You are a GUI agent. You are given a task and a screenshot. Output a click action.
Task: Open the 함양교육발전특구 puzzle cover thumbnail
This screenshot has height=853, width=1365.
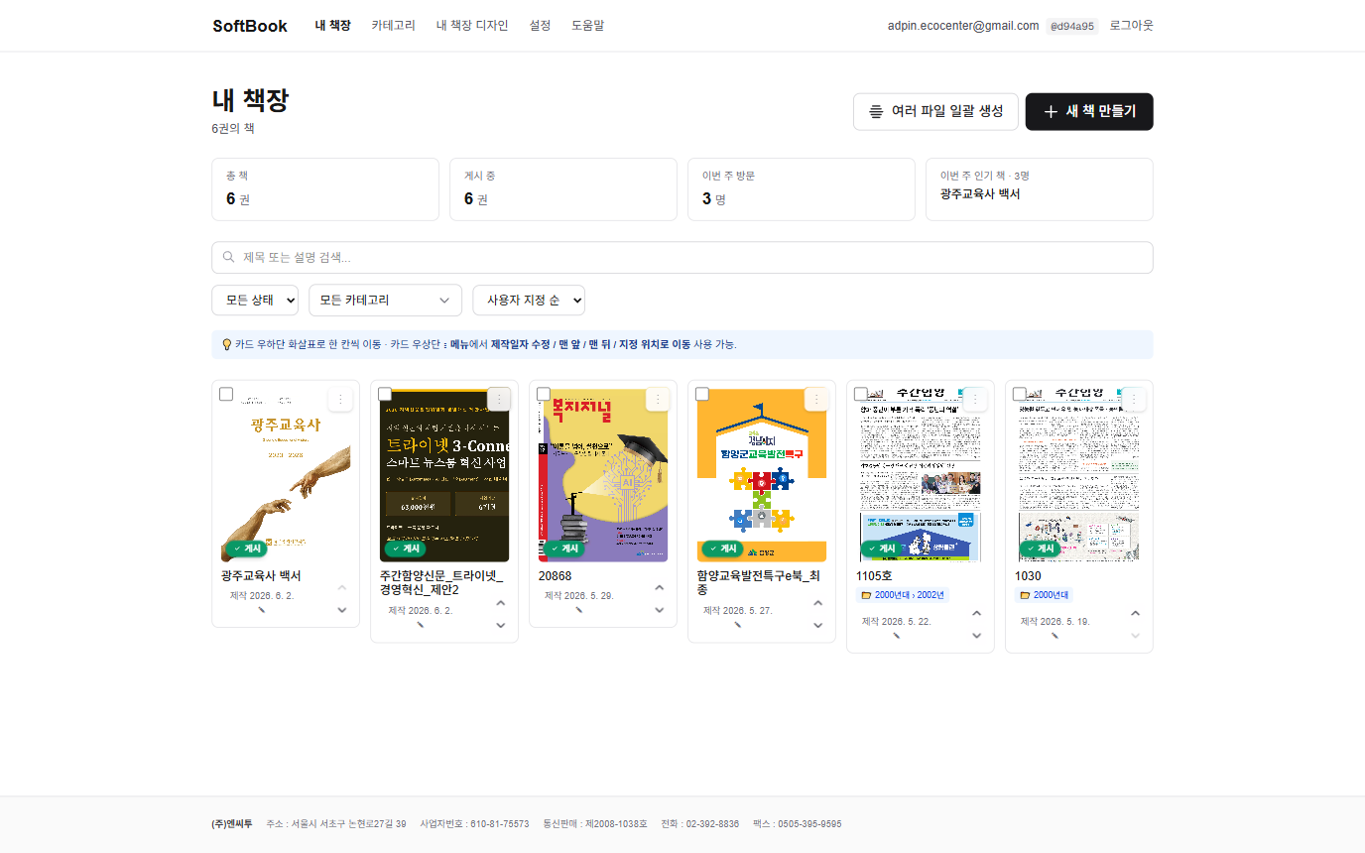point(762,474)
